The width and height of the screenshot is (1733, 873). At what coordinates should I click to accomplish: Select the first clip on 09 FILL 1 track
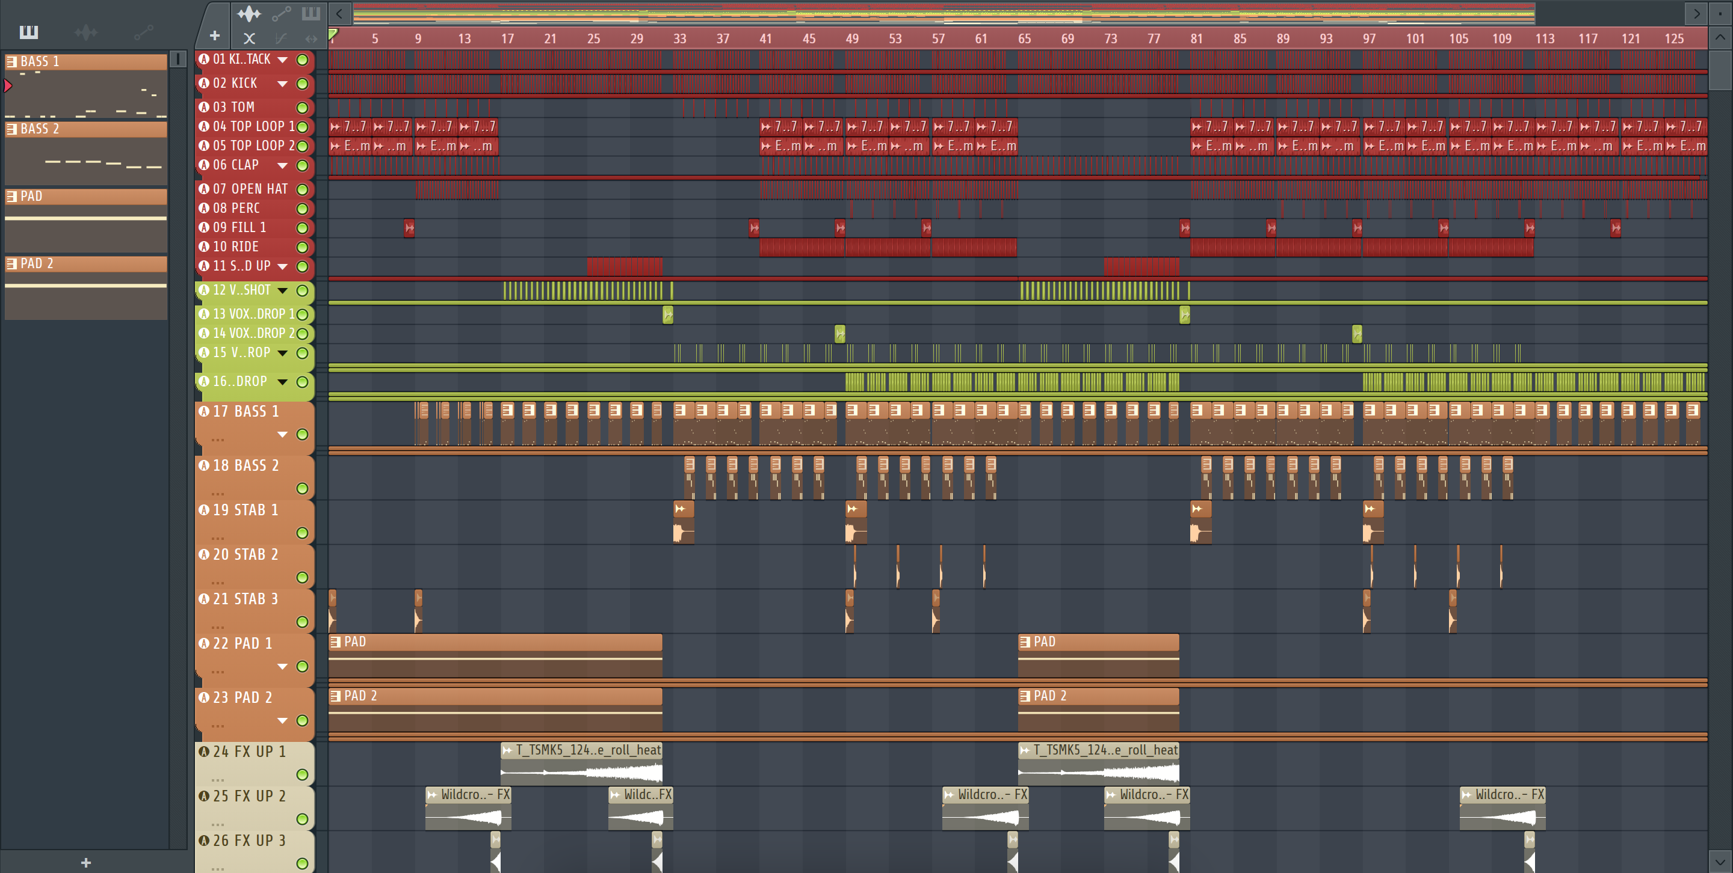pyautogui.click(x=409, y=228)
